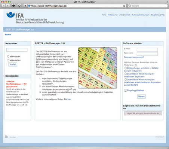
Task: Follow the 'hier' link for more information
Action: (69, 99)
